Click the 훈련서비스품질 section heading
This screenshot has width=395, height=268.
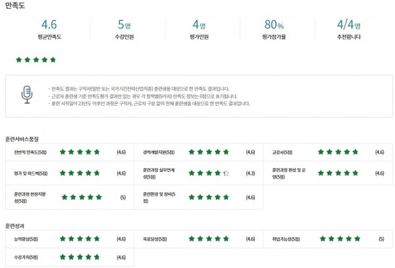coord(22,139)
